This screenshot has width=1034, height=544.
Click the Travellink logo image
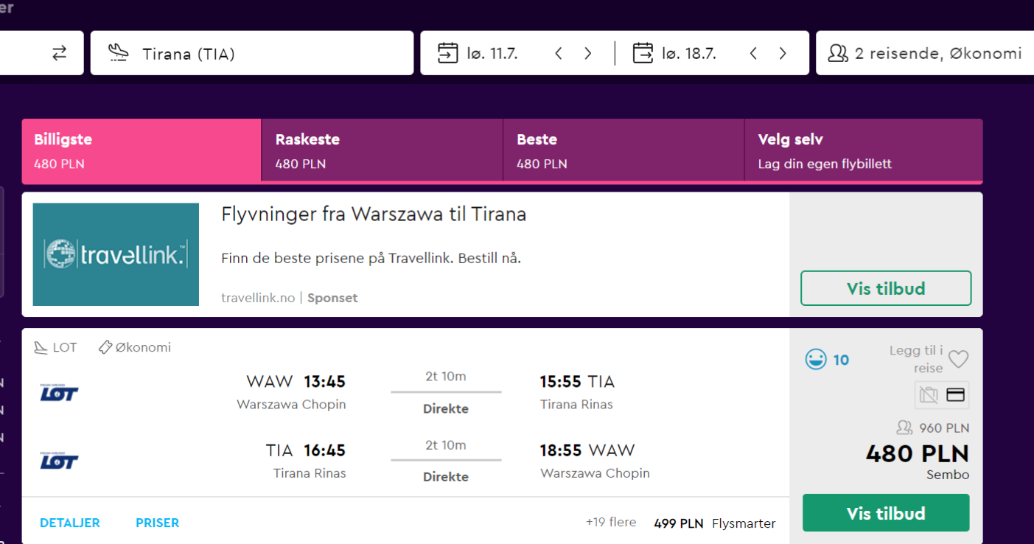pos(116,254)
